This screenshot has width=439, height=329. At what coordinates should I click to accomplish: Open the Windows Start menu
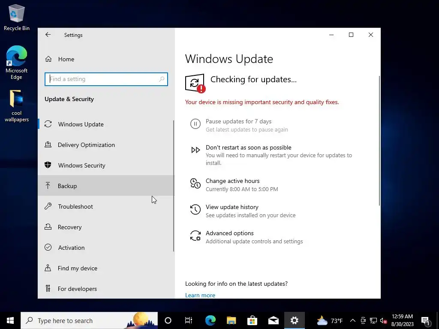pos(10,320)
